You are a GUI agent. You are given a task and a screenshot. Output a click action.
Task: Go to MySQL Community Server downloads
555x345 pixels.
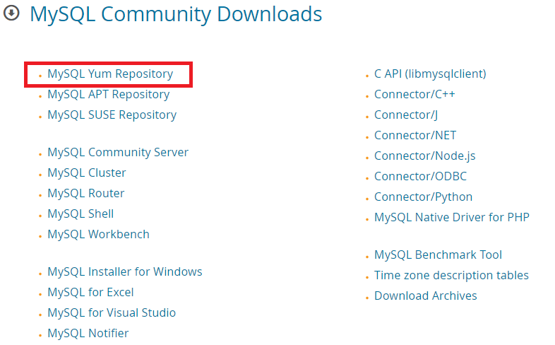tap(118, 152)
